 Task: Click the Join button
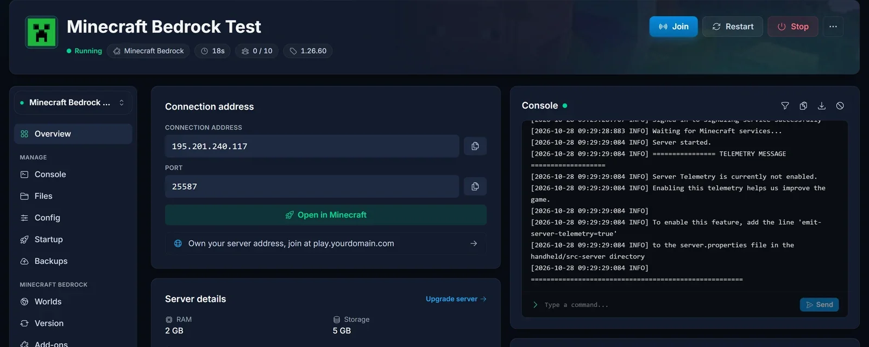(x=673, y=27)
